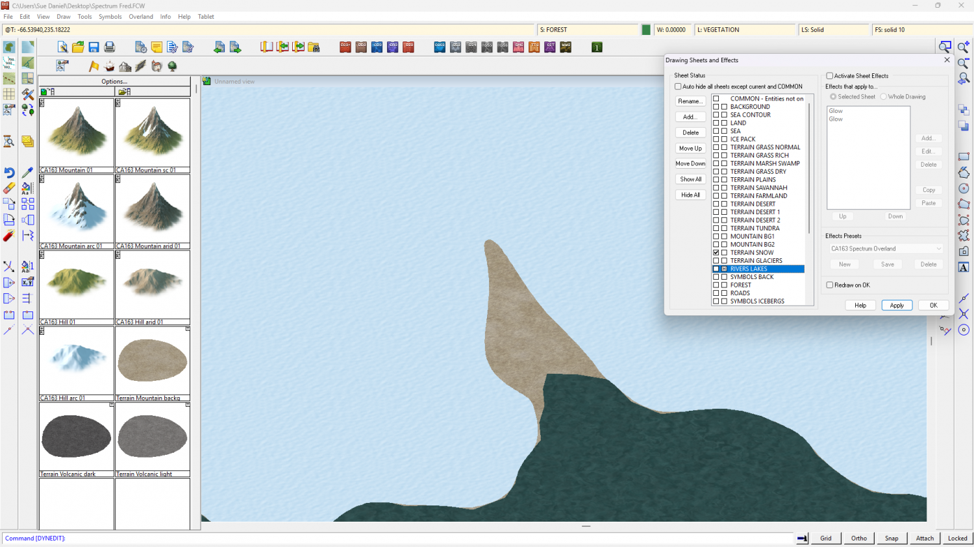
Task: Enable Activate Sheet Effects checkbox
Action: coord(829,76)
